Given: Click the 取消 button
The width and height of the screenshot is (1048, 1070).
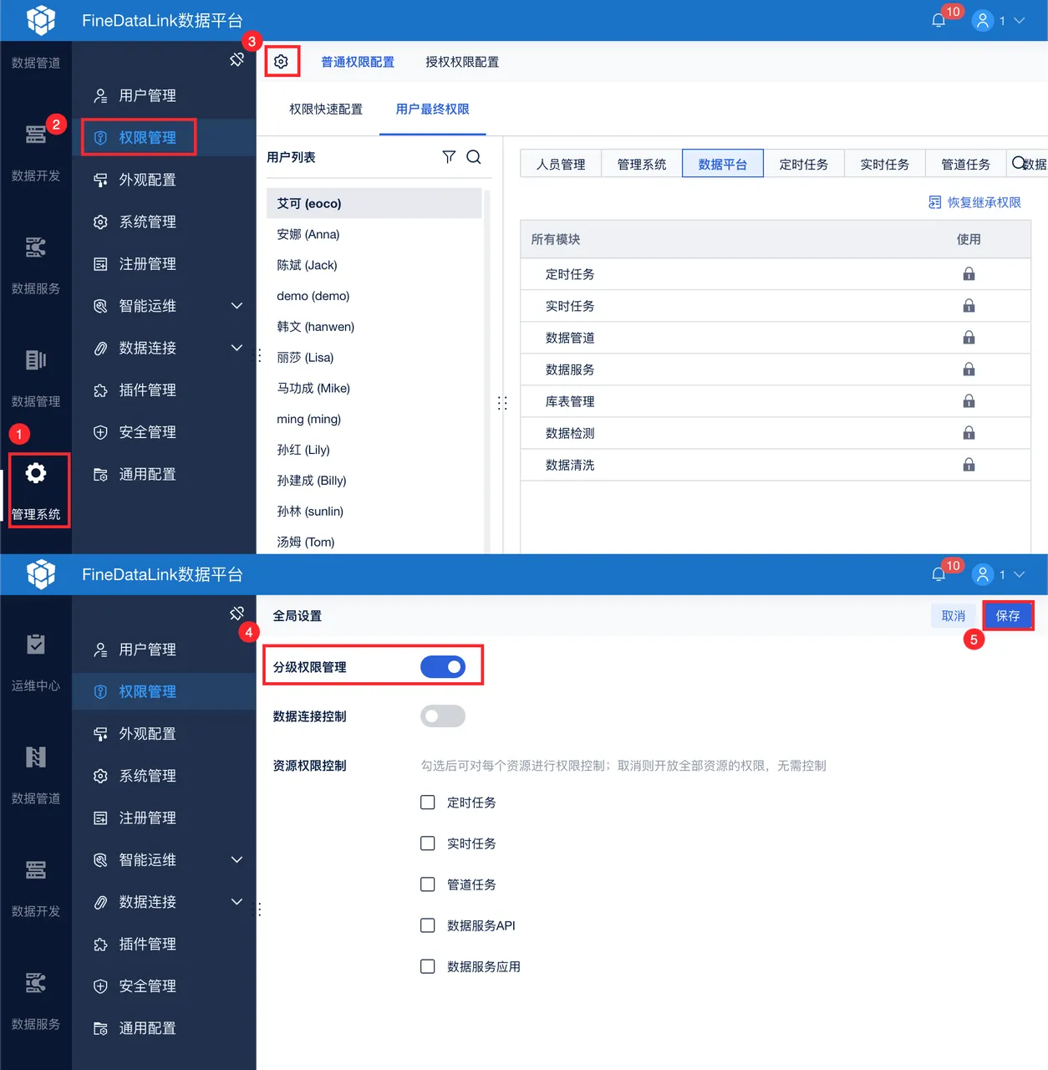Looking at the screenshot, I should click(x=954, y=615).
